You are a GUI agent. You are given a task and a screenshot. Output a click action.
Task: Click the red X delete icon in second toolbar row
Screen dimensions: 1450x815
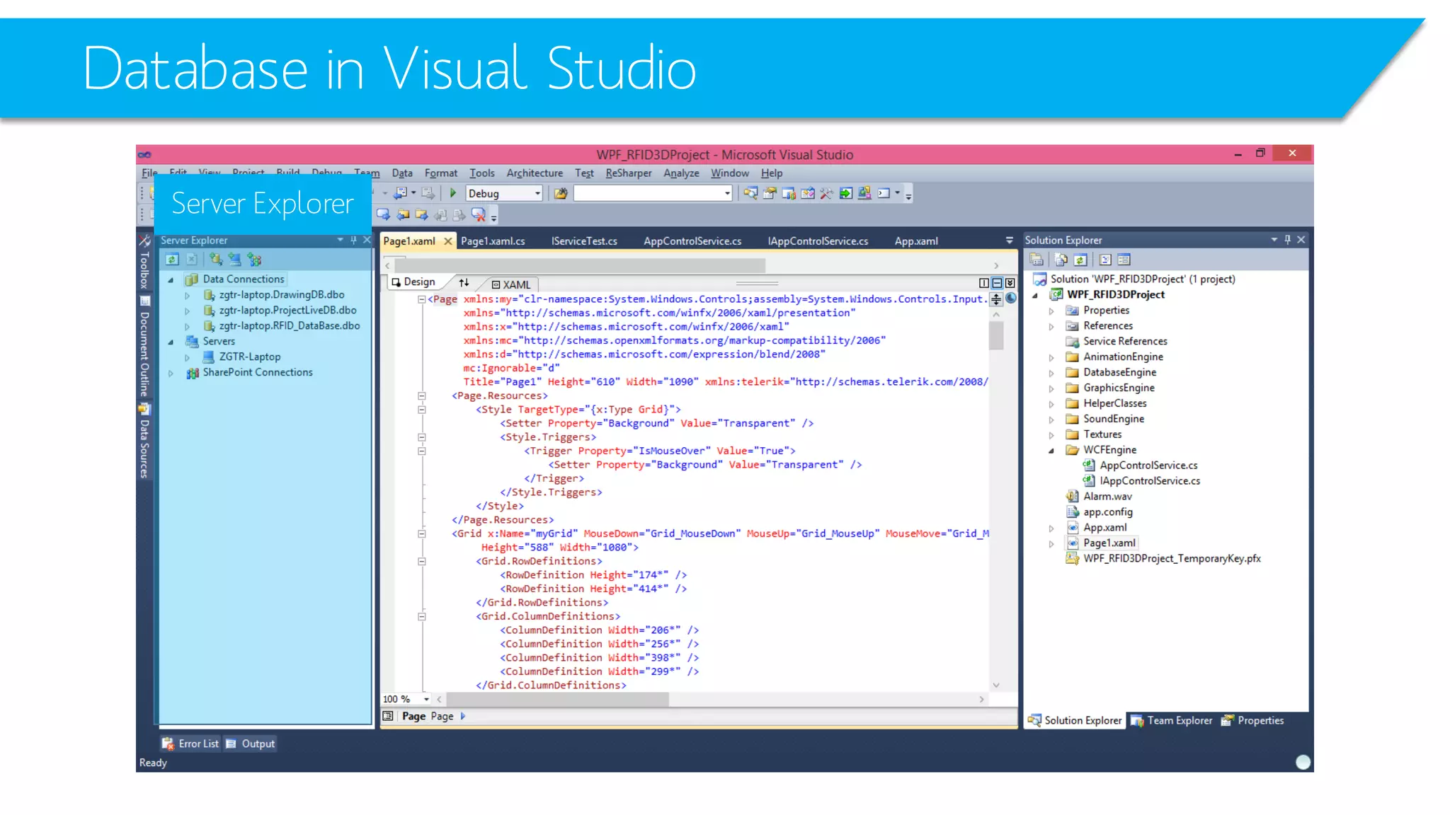478,214
